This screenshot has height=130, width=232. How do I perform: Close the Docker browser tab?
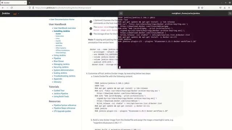tap(25, 3)
